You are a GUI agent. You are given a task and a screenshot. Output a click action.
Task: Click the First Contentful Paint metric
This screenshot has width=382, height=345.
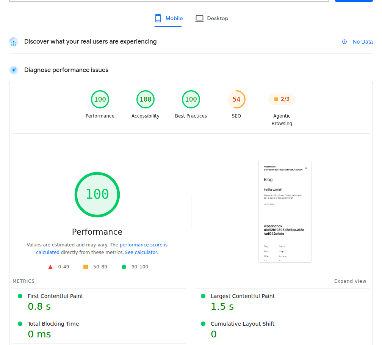tap(99, 303)
